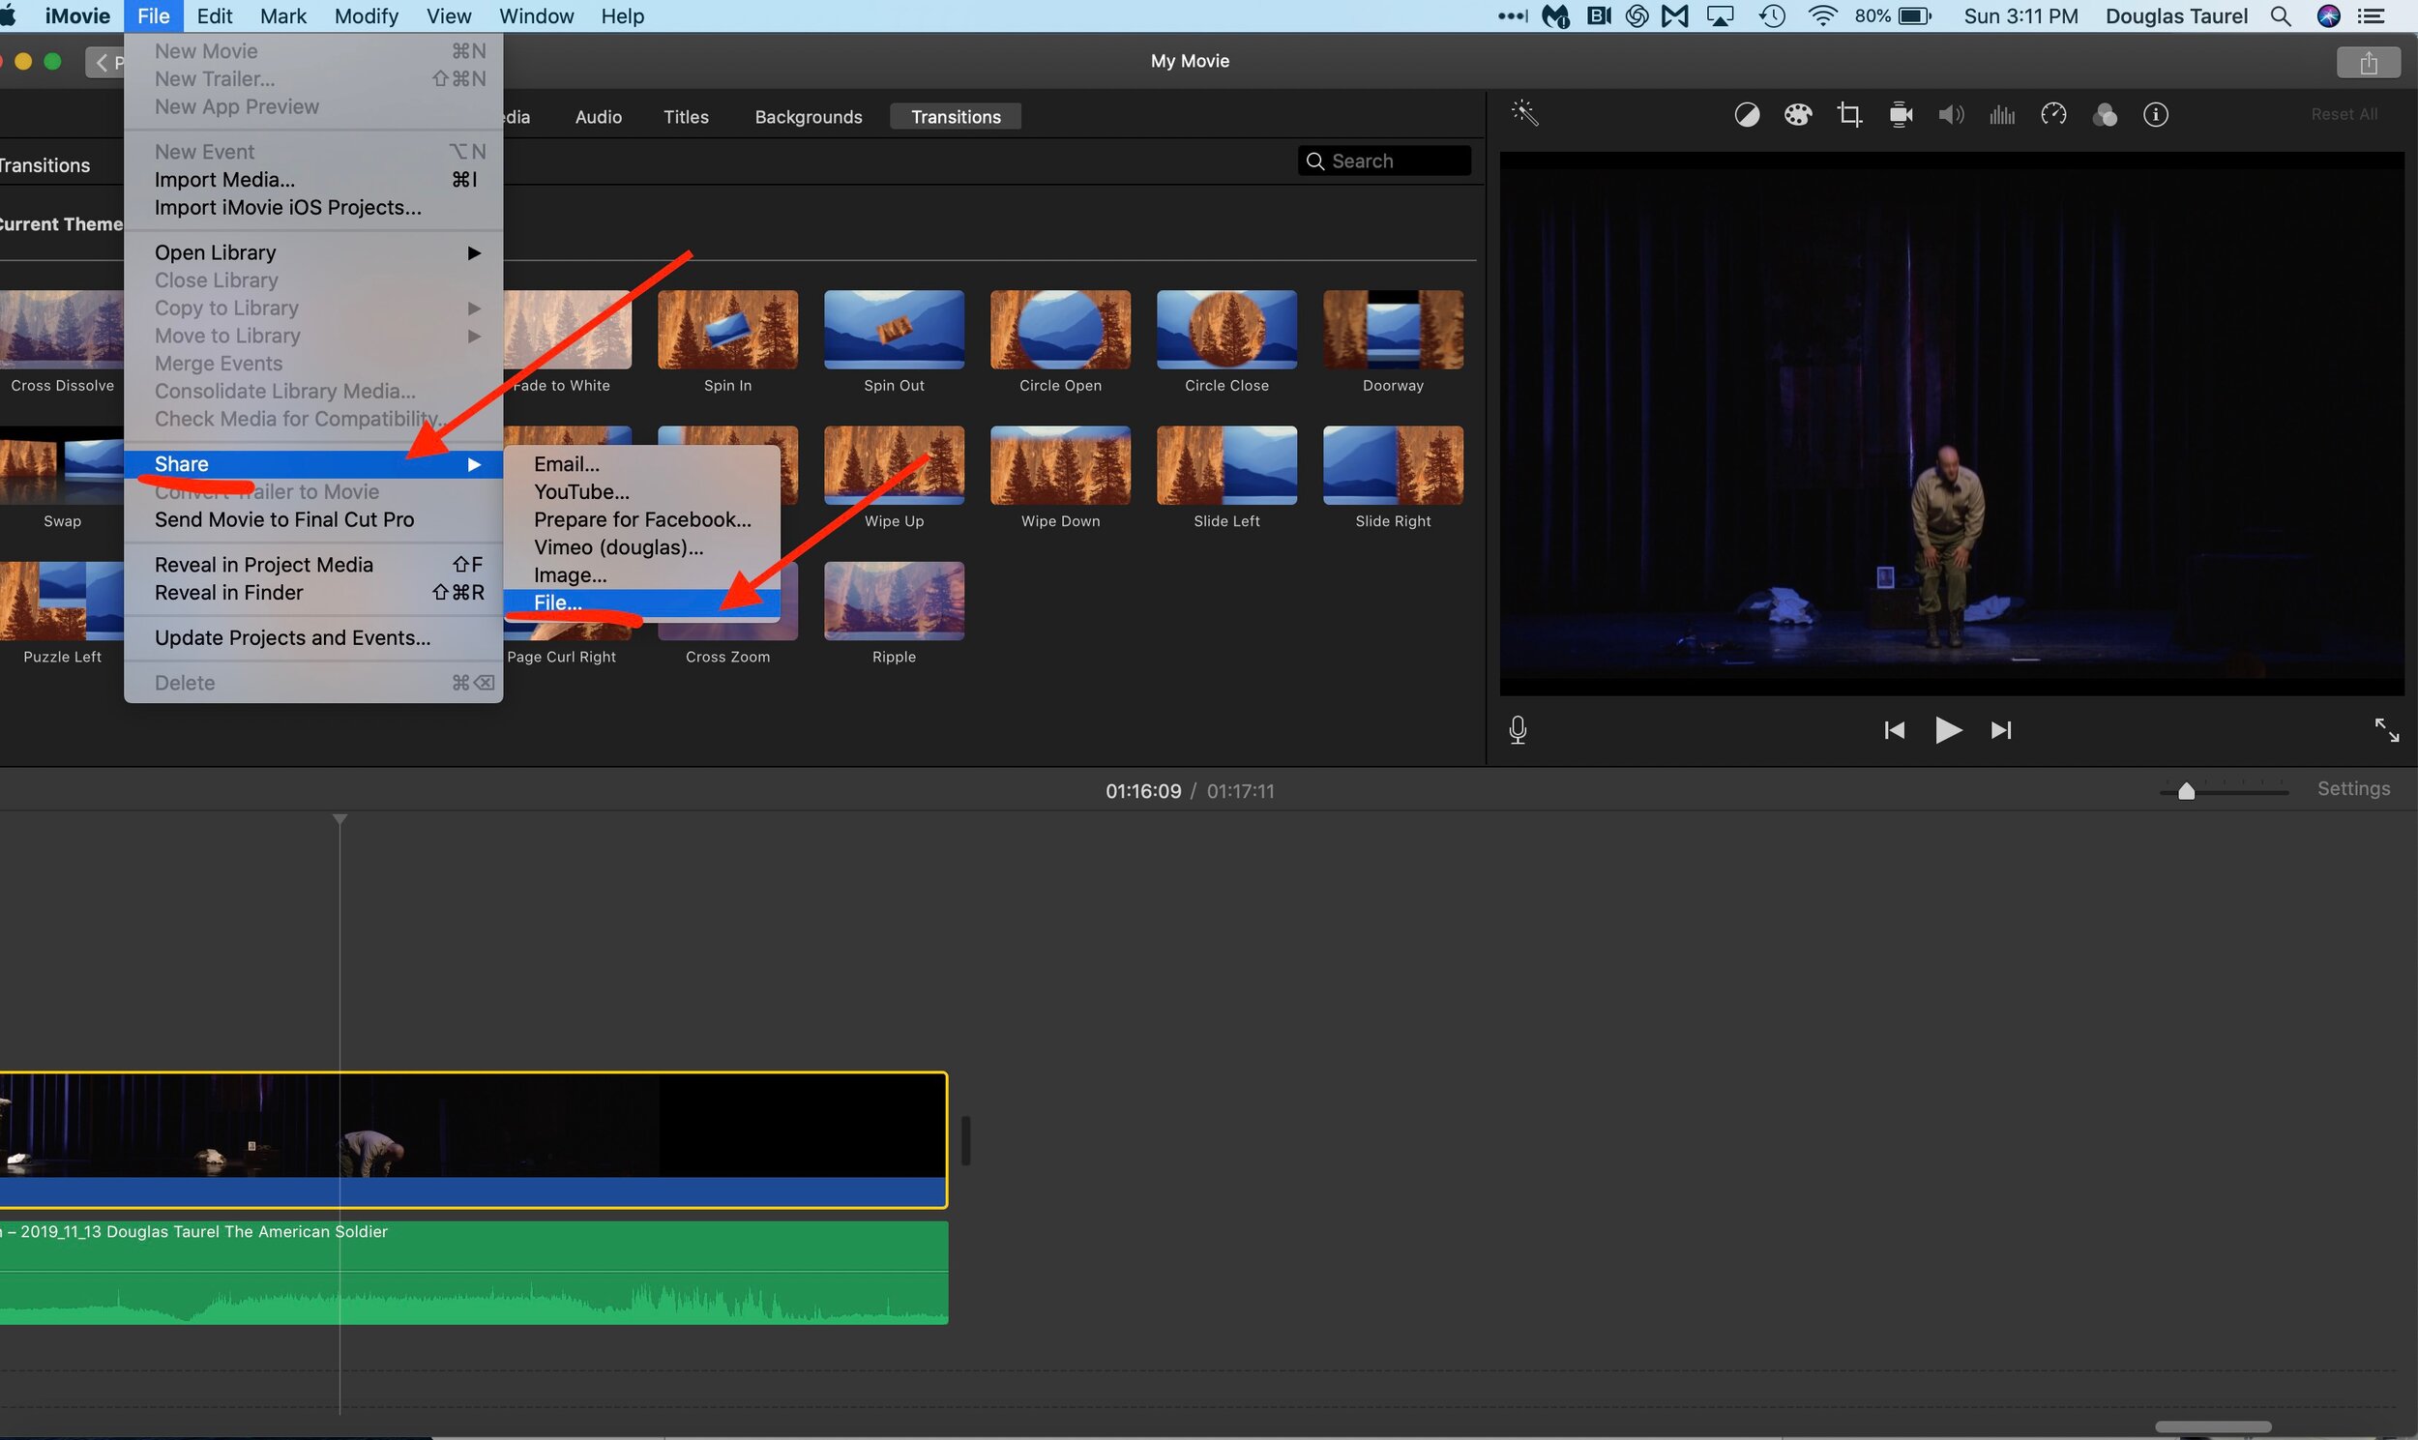Image resolution: width=2418 pixels, height=1440 pixels.
Task: Click the Wi-Fi status icon
Action: (1823, 16)
